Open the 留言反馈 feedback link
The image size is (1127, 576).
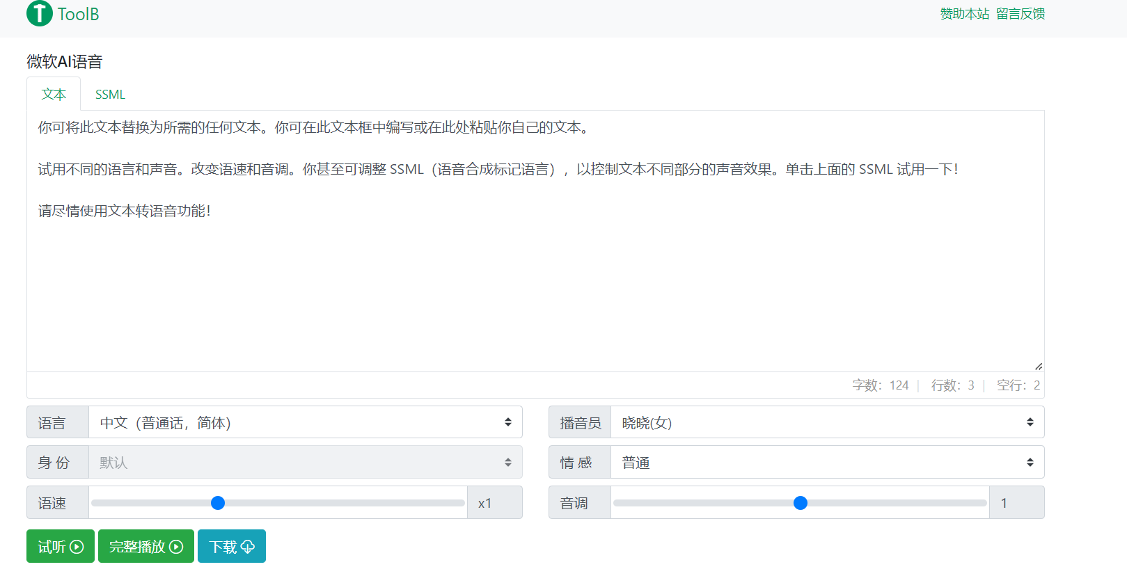(1020, 14)
